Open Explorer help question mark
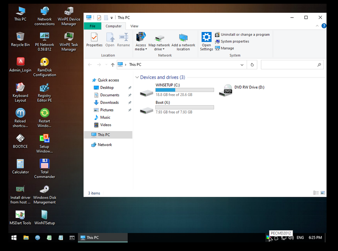338x251 pixels. point(324,26)
